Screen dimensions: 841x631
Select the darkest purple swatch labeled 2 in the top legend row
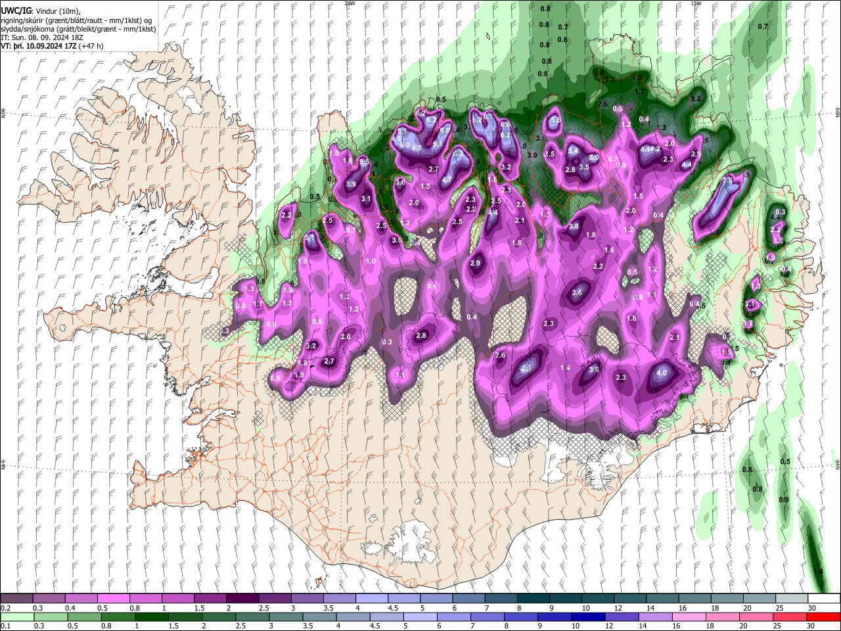click(x=242, y=599)
